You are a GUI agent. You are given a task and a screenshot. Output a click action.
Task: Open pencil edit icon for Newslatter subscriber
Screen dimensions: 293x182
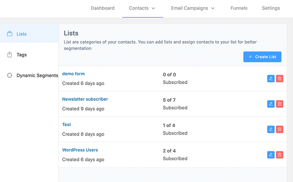coord(271,104)
